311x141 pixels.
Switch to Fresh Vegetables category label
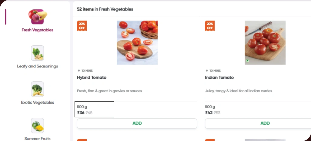(38, 30)
